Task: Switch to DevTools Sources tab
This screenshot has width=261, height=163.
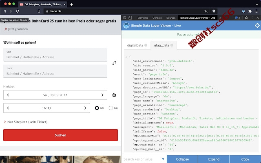Action: pos(171,18)
